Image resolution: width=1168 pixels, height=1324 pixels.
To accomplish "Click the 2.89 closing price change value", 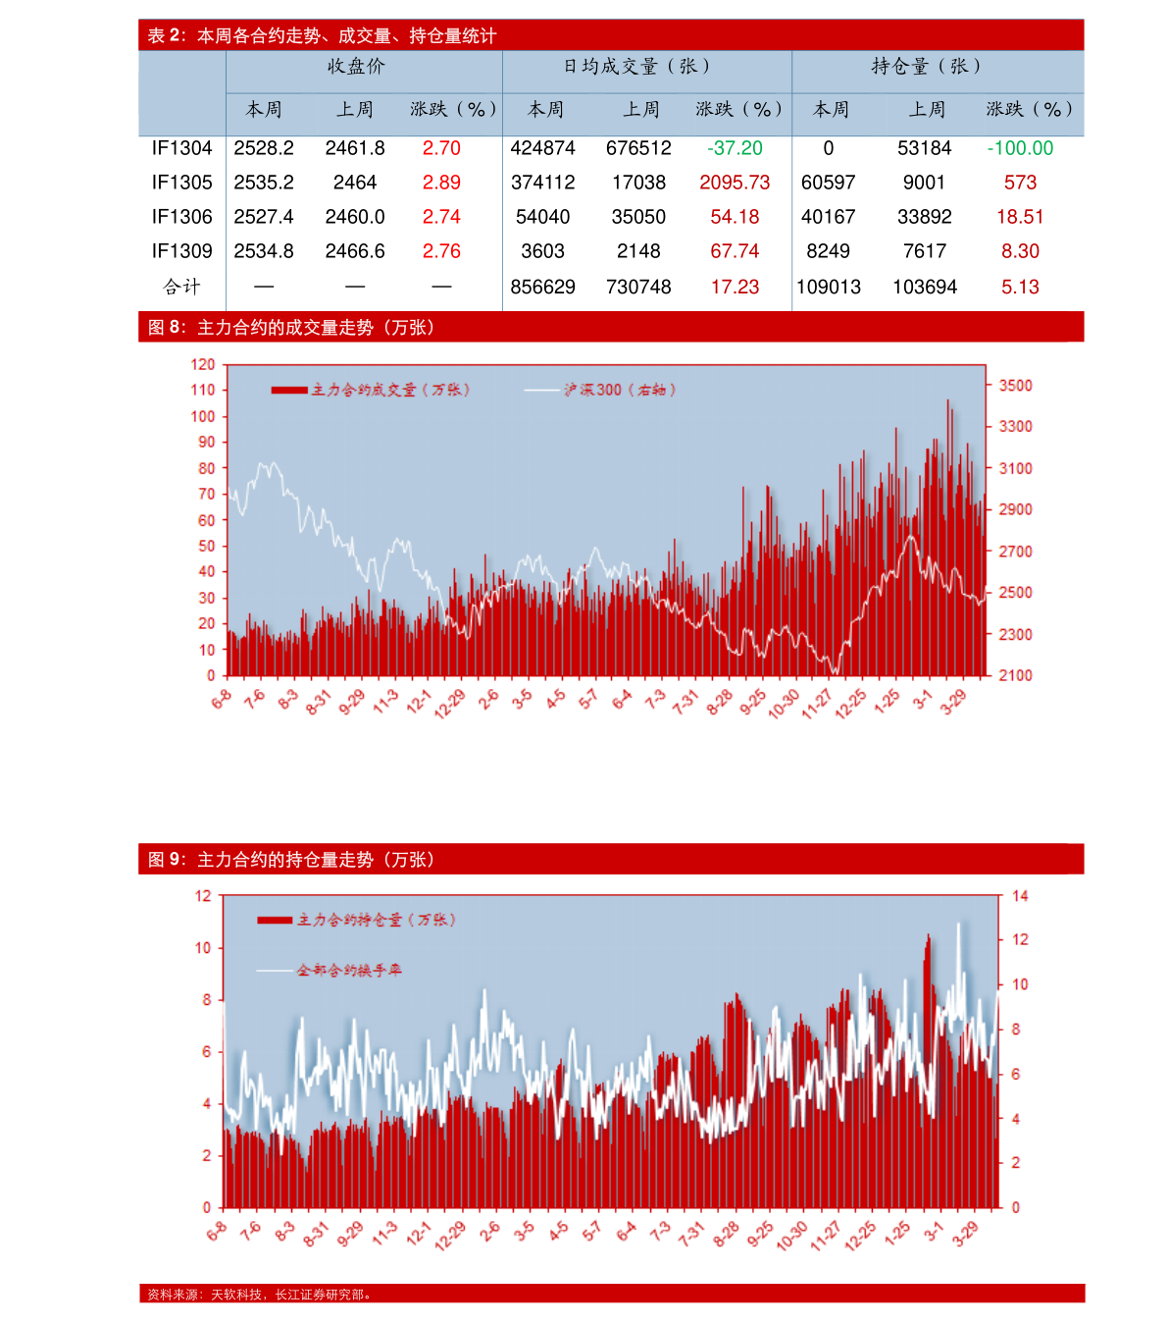I will [441, 183].
